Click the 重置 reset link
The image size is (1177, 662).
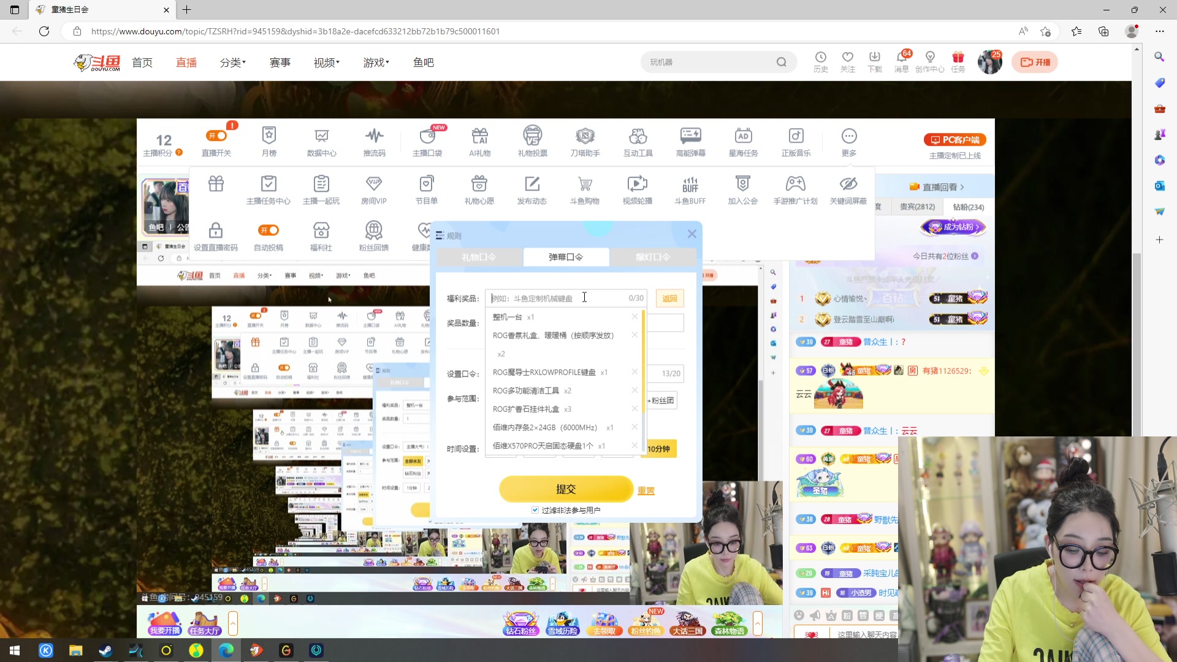point(646,490)
